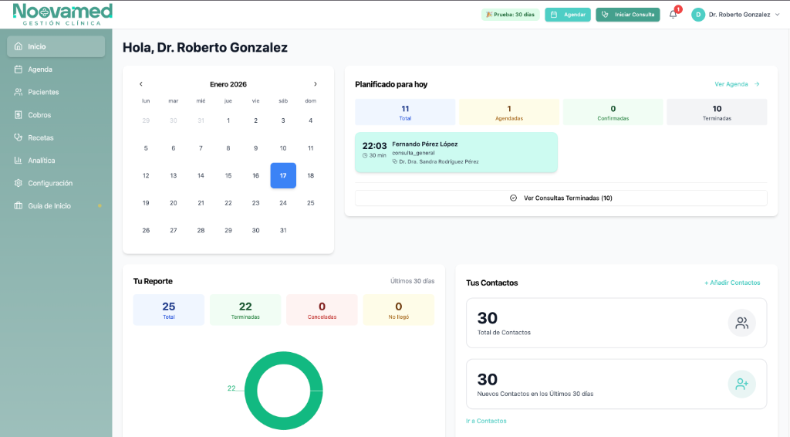
Task: Click the Agendar button in header
Action: point(568,15)
